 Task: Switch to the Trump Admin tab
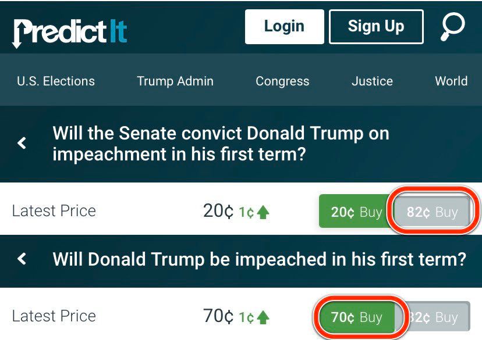[x=175, y=81]
